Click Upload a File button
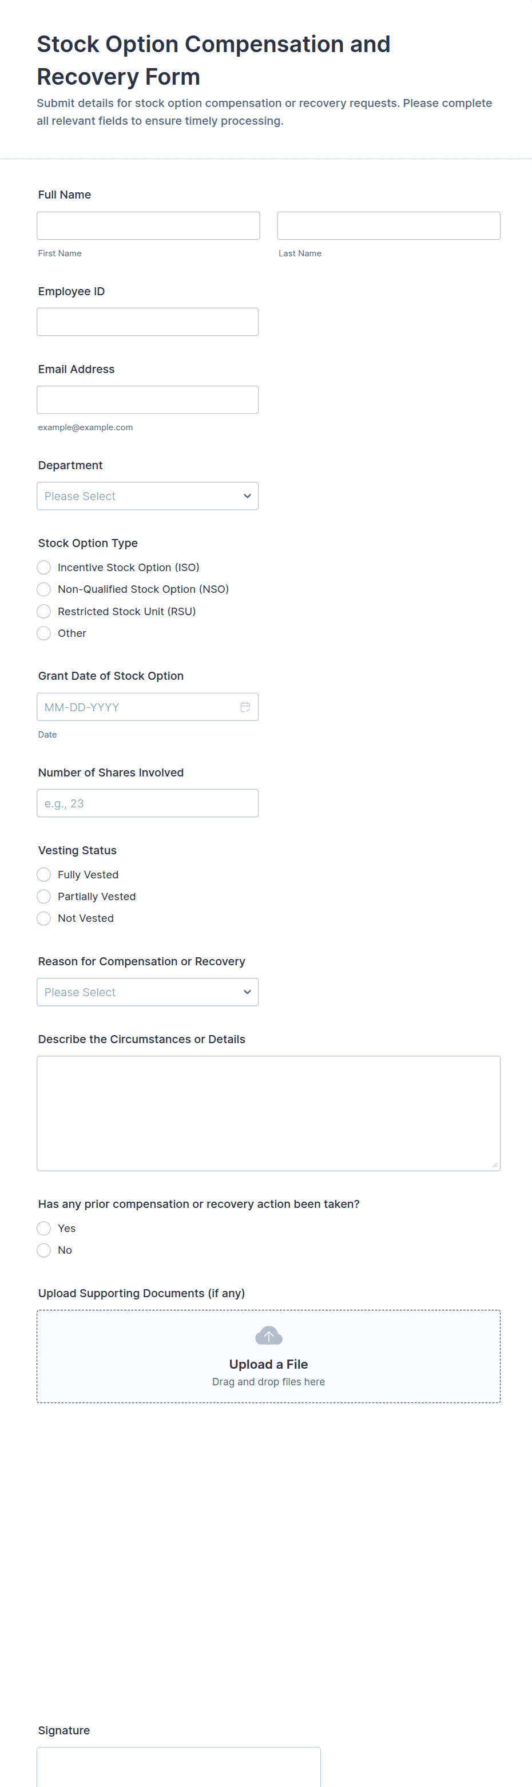Screen dimensions: 532x1787 pos(268,1365)
